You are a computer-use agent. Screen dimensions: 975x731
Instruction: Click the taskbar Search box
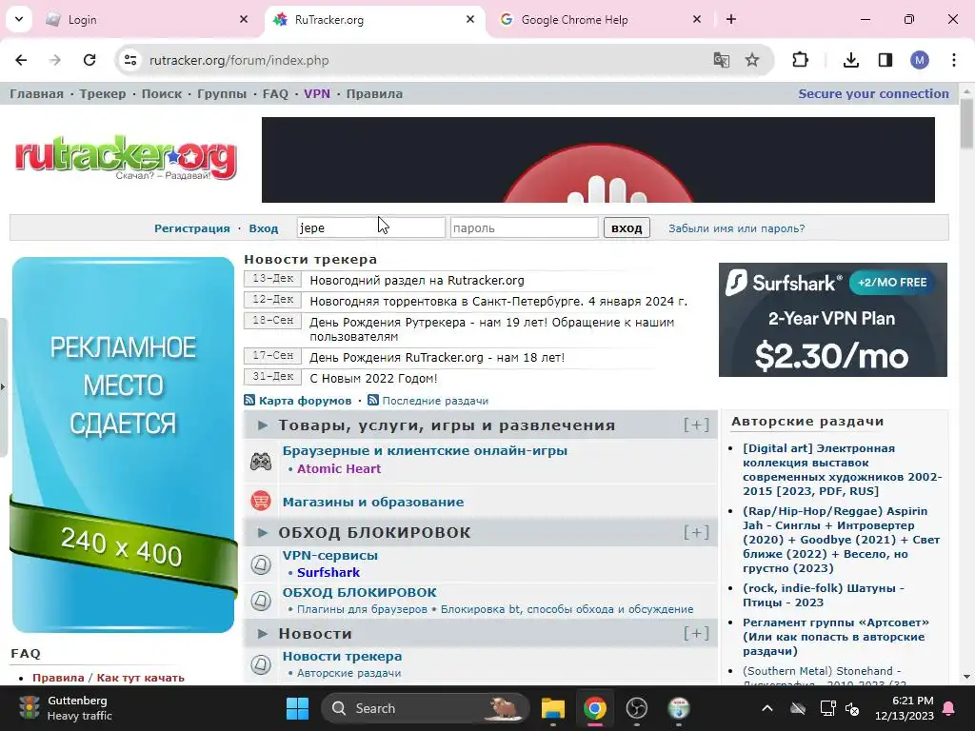[426, 708]
